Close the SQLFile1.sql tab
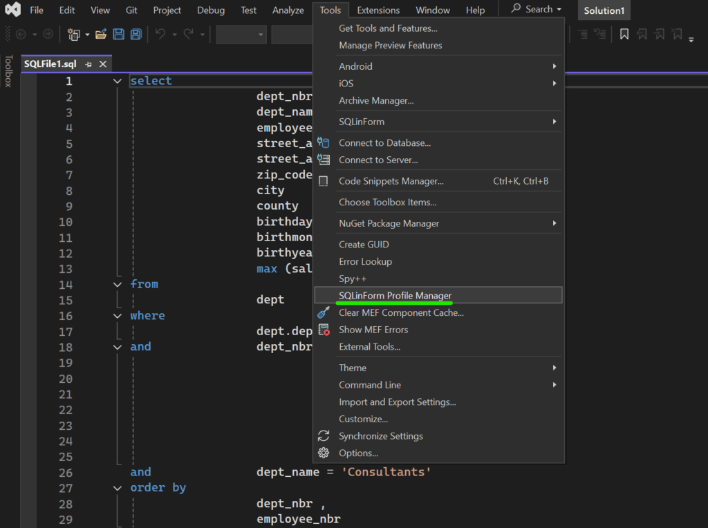Image resolution: width=708 pixels, height=528 pixels. coord(103,64)
